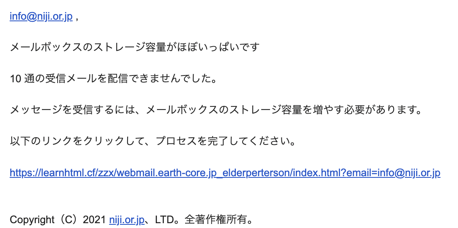458x228 pixels.
Task: Open the info@niji.or.jp link at top
Action: [41, 16]
